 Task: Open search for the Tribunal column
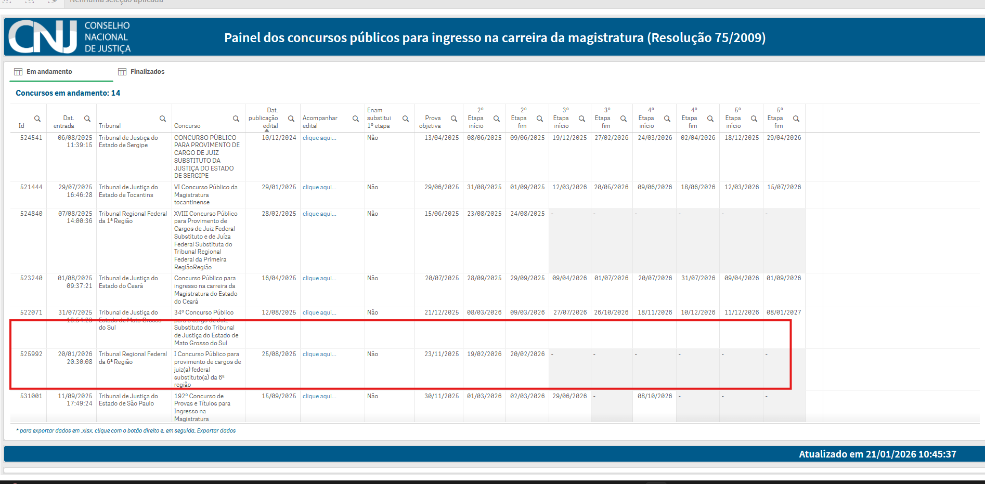point(163,119)
